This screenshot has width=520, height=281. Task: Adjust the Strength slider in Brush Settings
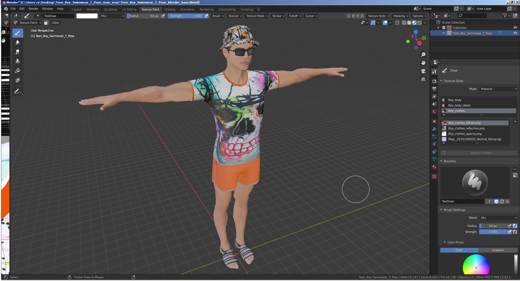tap(493, 232)
